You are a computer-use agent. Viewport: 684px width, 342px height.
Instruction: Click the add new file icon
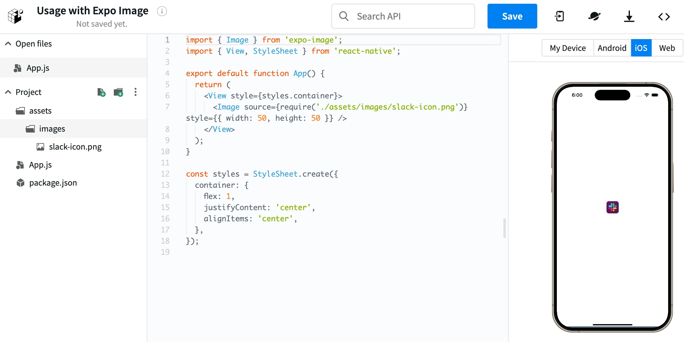click(x=101, y=92)
